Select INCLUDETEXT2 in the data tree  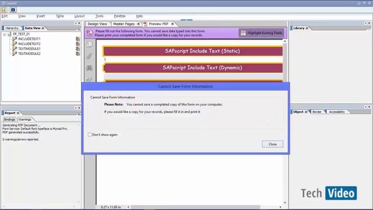point(29,44)
